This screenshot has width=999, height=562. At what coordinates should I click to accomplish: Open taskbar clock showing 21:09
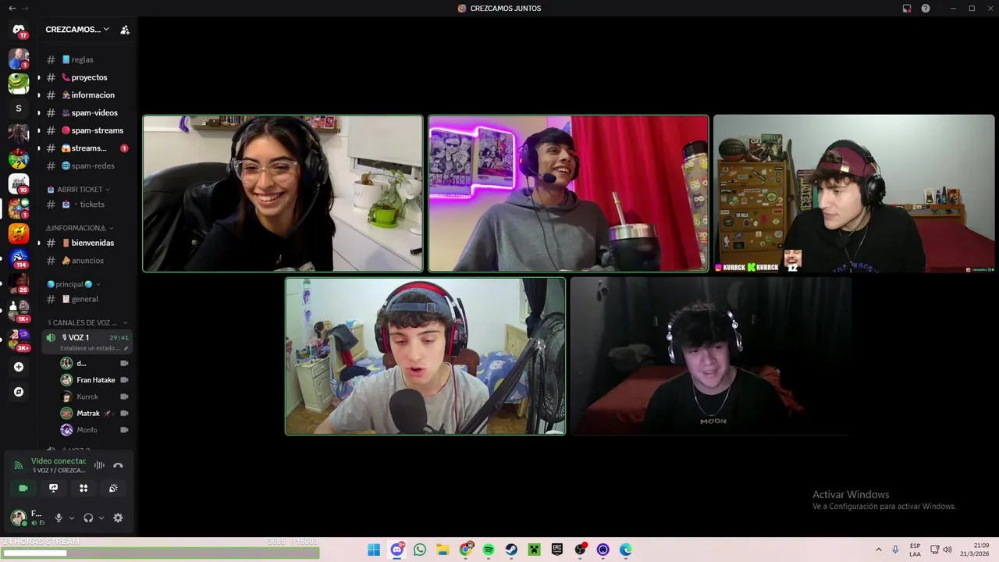(x=976, y=550)
